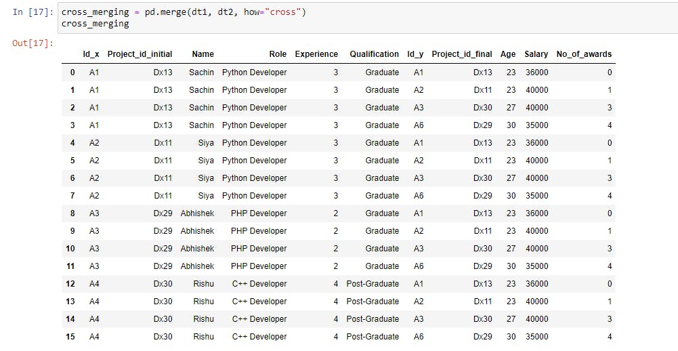The height and width of the screenshot is (351, 678).
Task: Click Salary 36000 in row 0
Action: pos(537,73)
